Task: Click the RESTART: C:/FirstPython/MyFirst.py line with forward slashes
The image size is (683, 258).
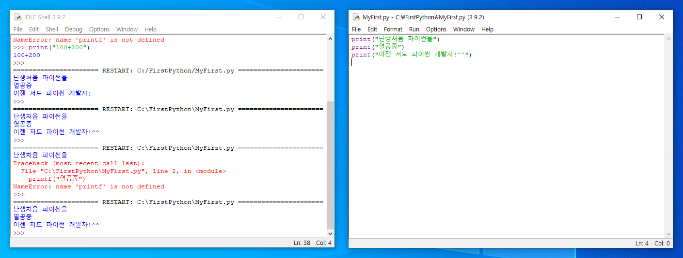Action: click(168, 71)
